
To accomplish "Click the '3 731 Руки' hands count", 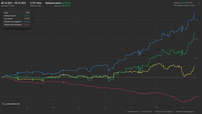I will (36, 3).
